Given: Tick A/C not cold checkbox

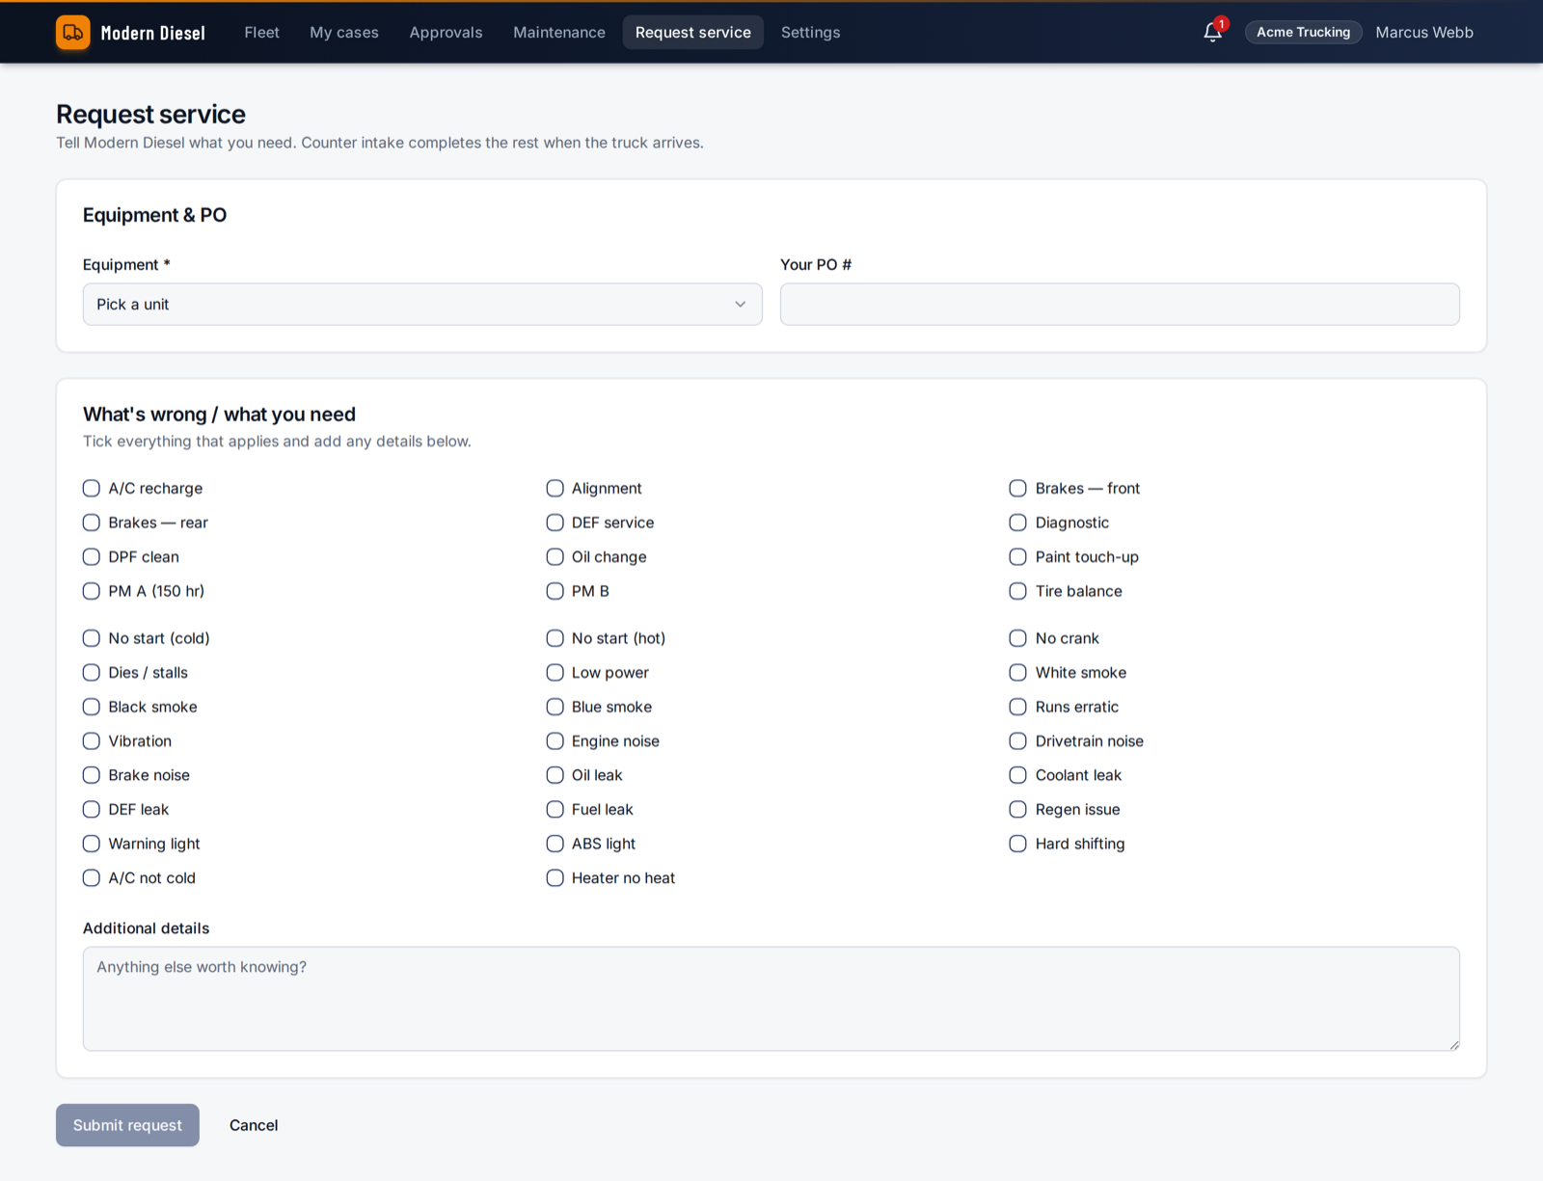Looking at the screenshot, I should click(x=92, y=877).
